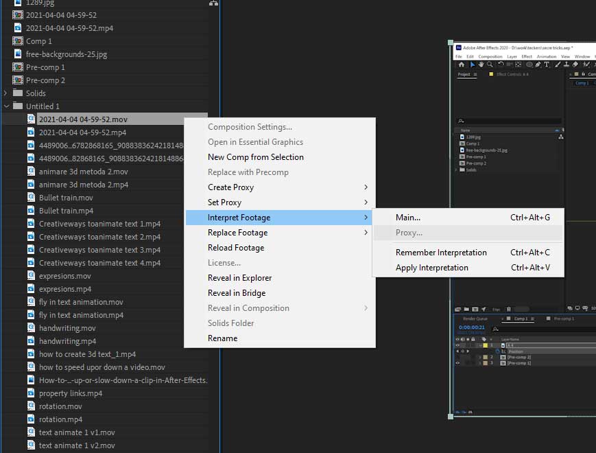Select the Type tool in embedded toolbar

(547, 65)
